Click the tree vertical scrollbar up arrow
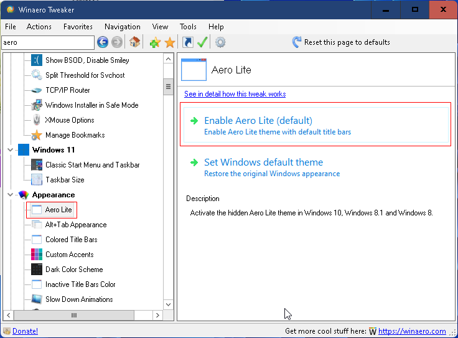Viewport: 458px width, 338px height. (x=168, y=59)
